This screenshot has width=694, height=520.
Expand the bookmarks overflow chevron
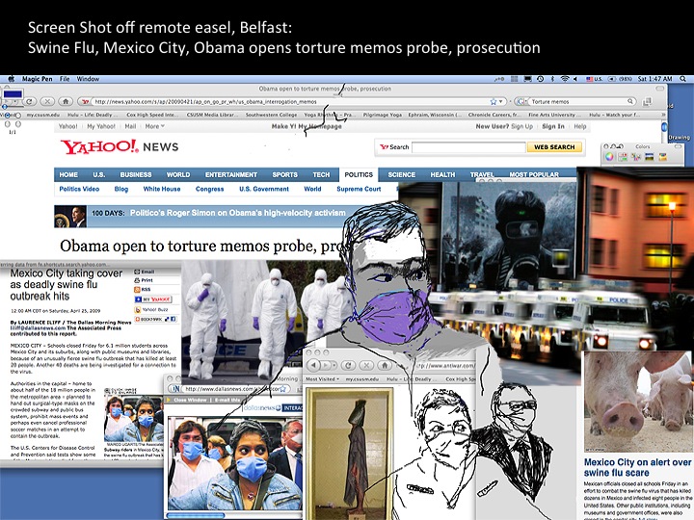pos(663,115)
